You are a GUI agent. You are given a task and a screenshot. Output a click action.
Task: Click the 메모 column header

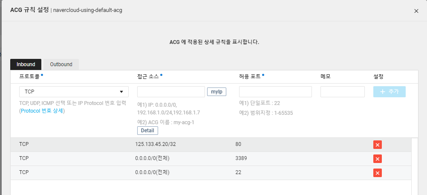point(326,77)
